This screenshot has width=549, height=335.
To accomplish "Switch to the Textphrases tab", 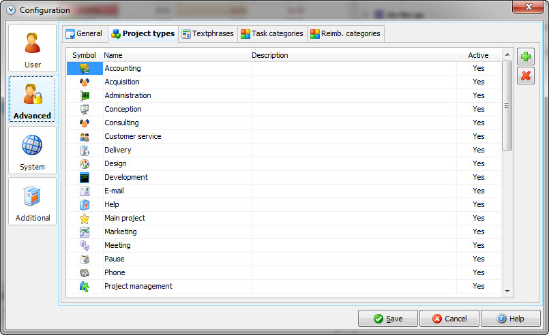I will tap(207, 33).
